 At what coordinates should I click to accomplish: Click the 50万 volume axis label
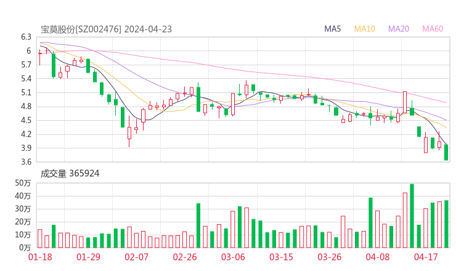23,183
